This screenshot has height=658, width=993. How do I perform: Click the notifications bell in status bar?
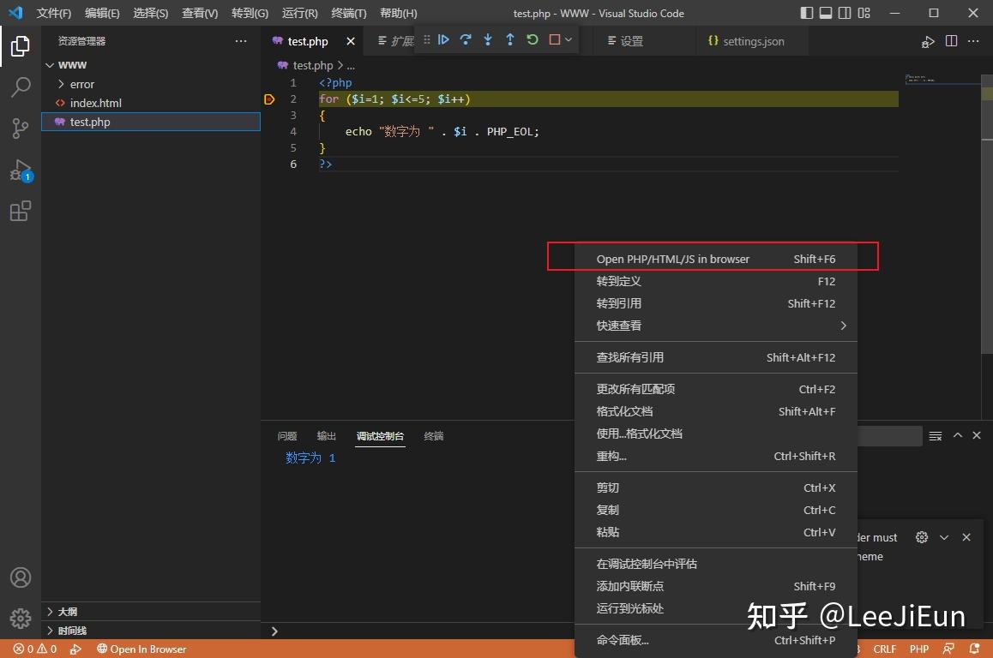(974, 649)
